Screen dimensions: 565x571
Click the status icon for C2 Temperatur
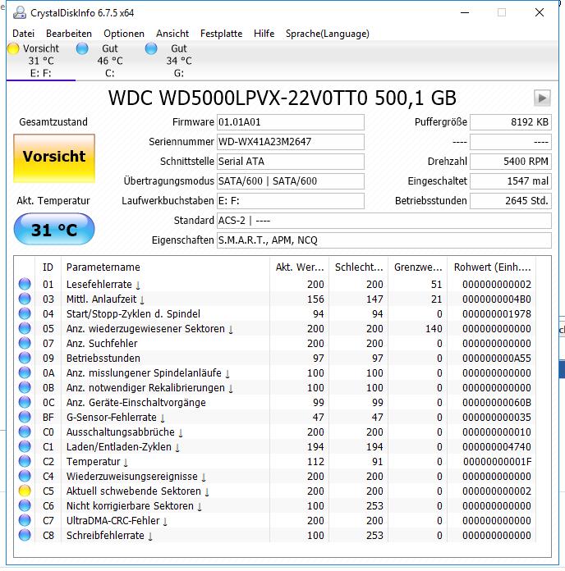25,461
